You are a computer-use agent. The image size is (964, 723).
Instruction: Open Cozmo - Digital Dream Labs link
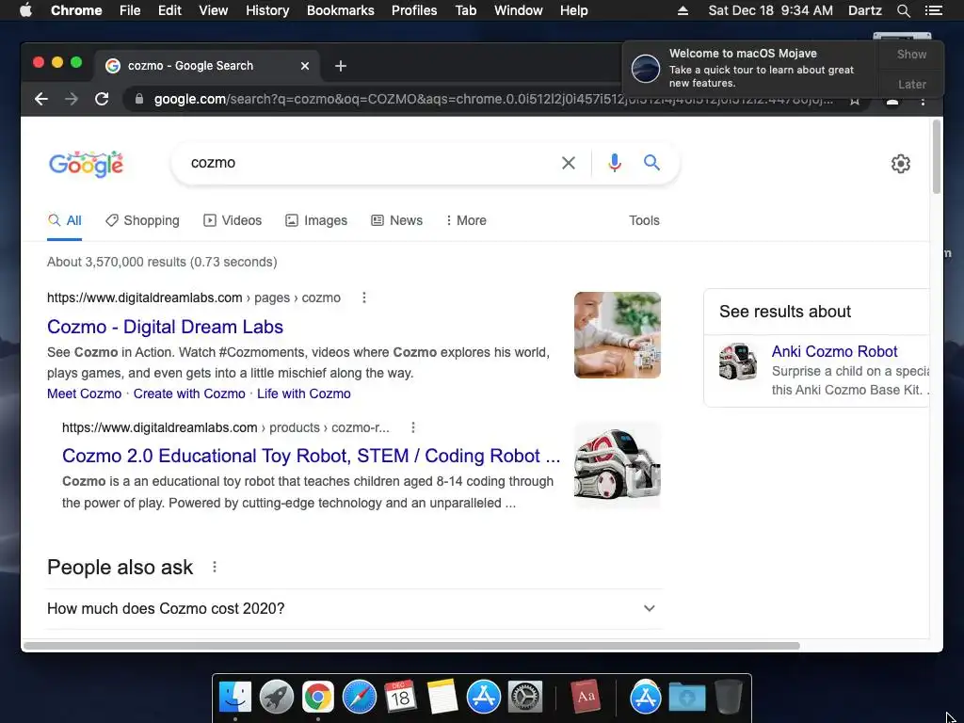tap(165, 327)
